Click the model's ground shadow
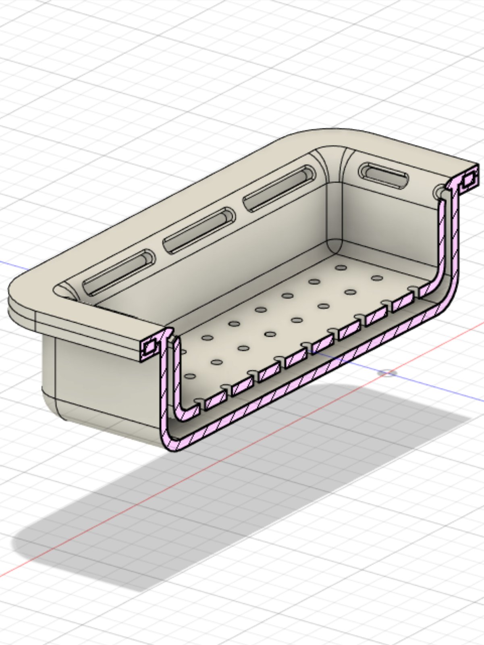The image size is (484, 645). click(x=242, y=504)
